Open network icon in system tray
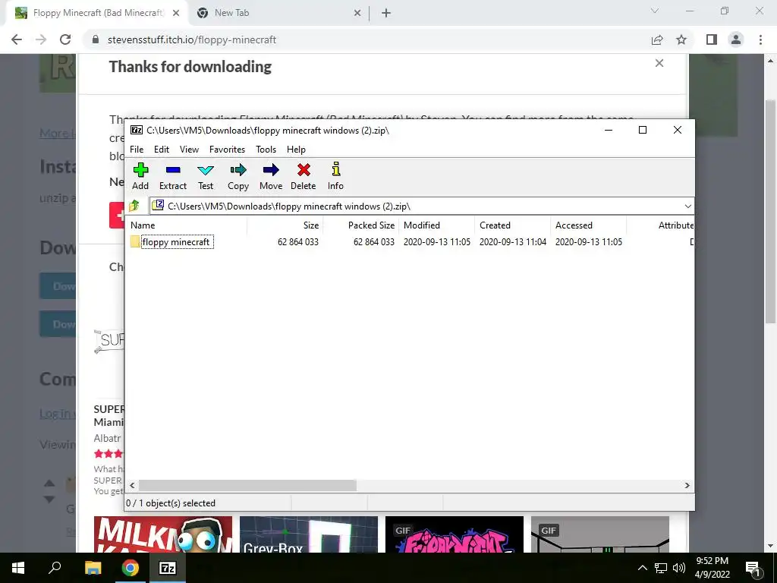Screen dimensions: 777x583 [661, 568]
